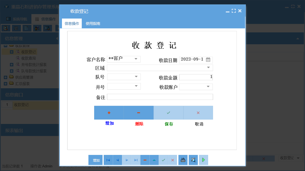Click the red plus 增加 icon in dialog

pyautogui.click(x=109, y=113)
